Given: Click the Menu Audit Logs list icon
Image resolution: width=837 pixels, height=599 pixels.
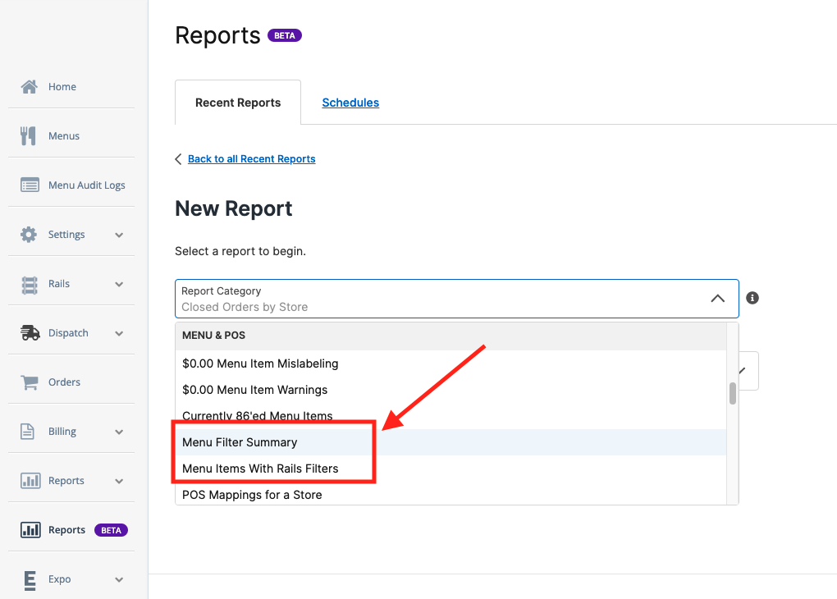Looking at the screenshot, I should [x=30, y=185].
